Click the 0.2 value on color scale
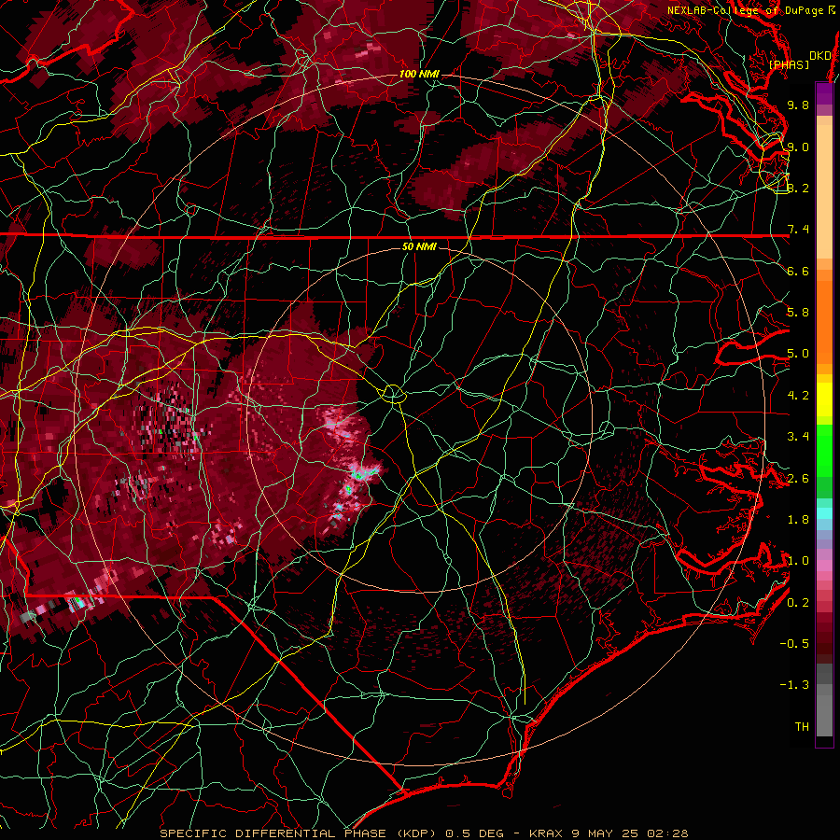 coord(798,603)
